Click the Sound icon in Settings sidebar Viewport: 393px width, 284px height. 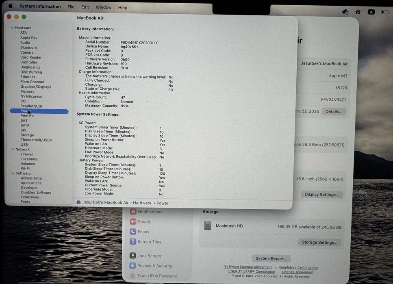click(x=133, y=221)
